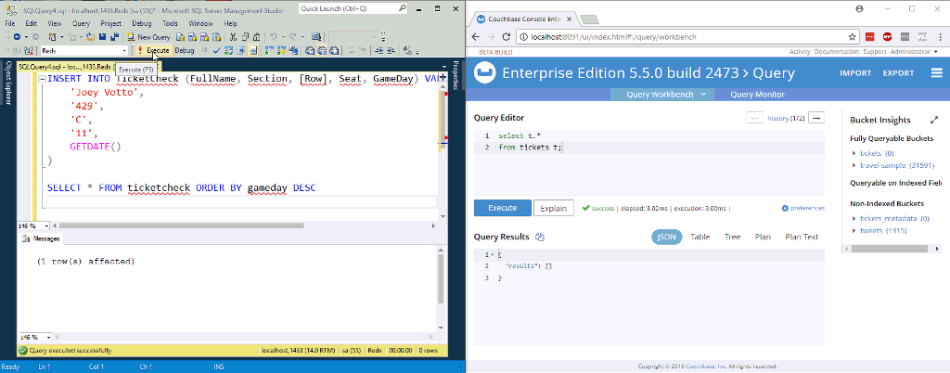
Task: Open the File menu in SSMS
Action: (x=10, y=23)
